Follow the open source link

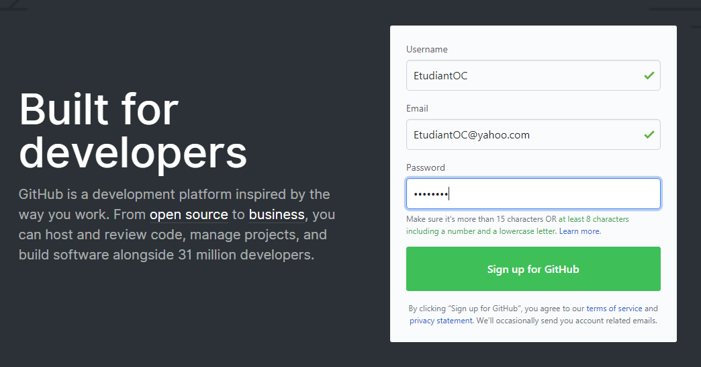(x=189, y=214)
